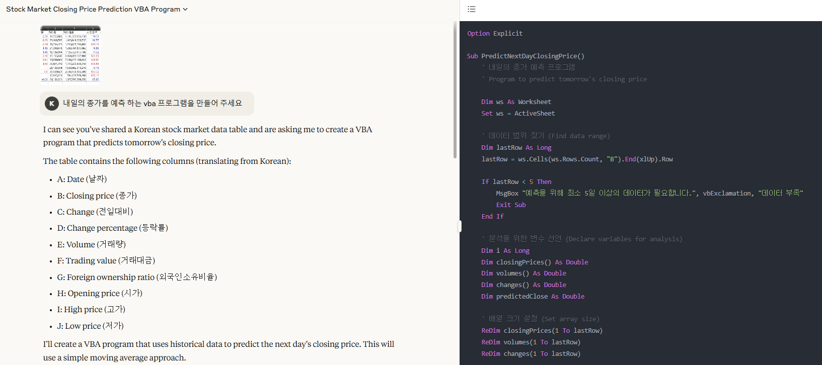Click 'Dim predictedClose As Double' line
Image resolution: width=822 pixels, height=365 pixels.
[533, 296]
